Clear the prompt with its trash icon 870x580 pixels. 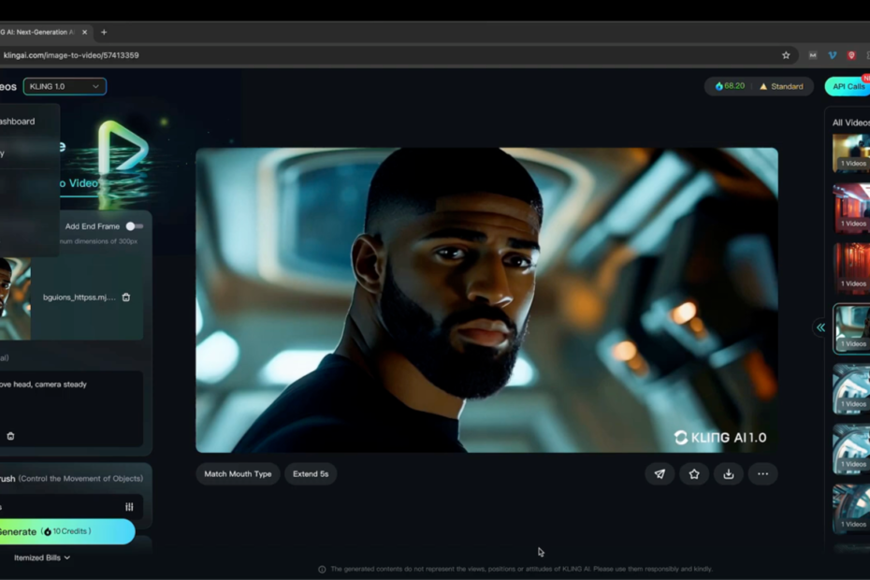click(10, 436)
